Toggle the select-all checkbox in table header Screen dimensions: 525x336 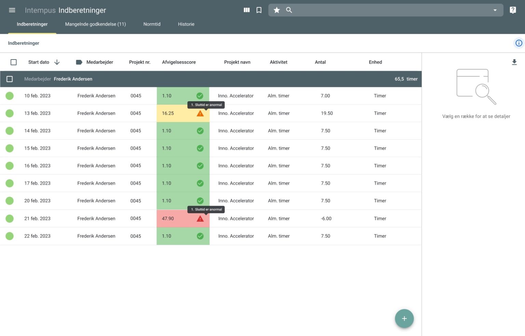click(14, 62)
